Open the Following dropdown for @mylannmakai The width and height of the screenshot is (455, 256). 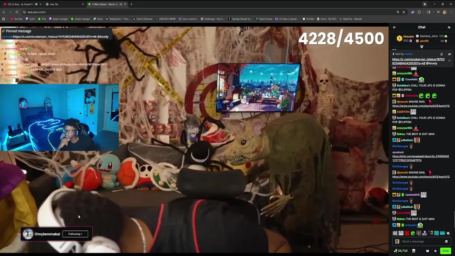pos(75,234)
